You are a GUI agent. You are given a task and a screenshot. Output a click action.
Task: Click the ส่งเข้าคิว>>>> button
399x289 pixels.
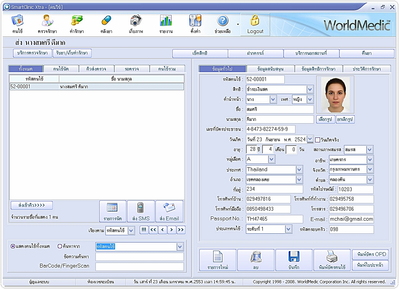(32, 205)
